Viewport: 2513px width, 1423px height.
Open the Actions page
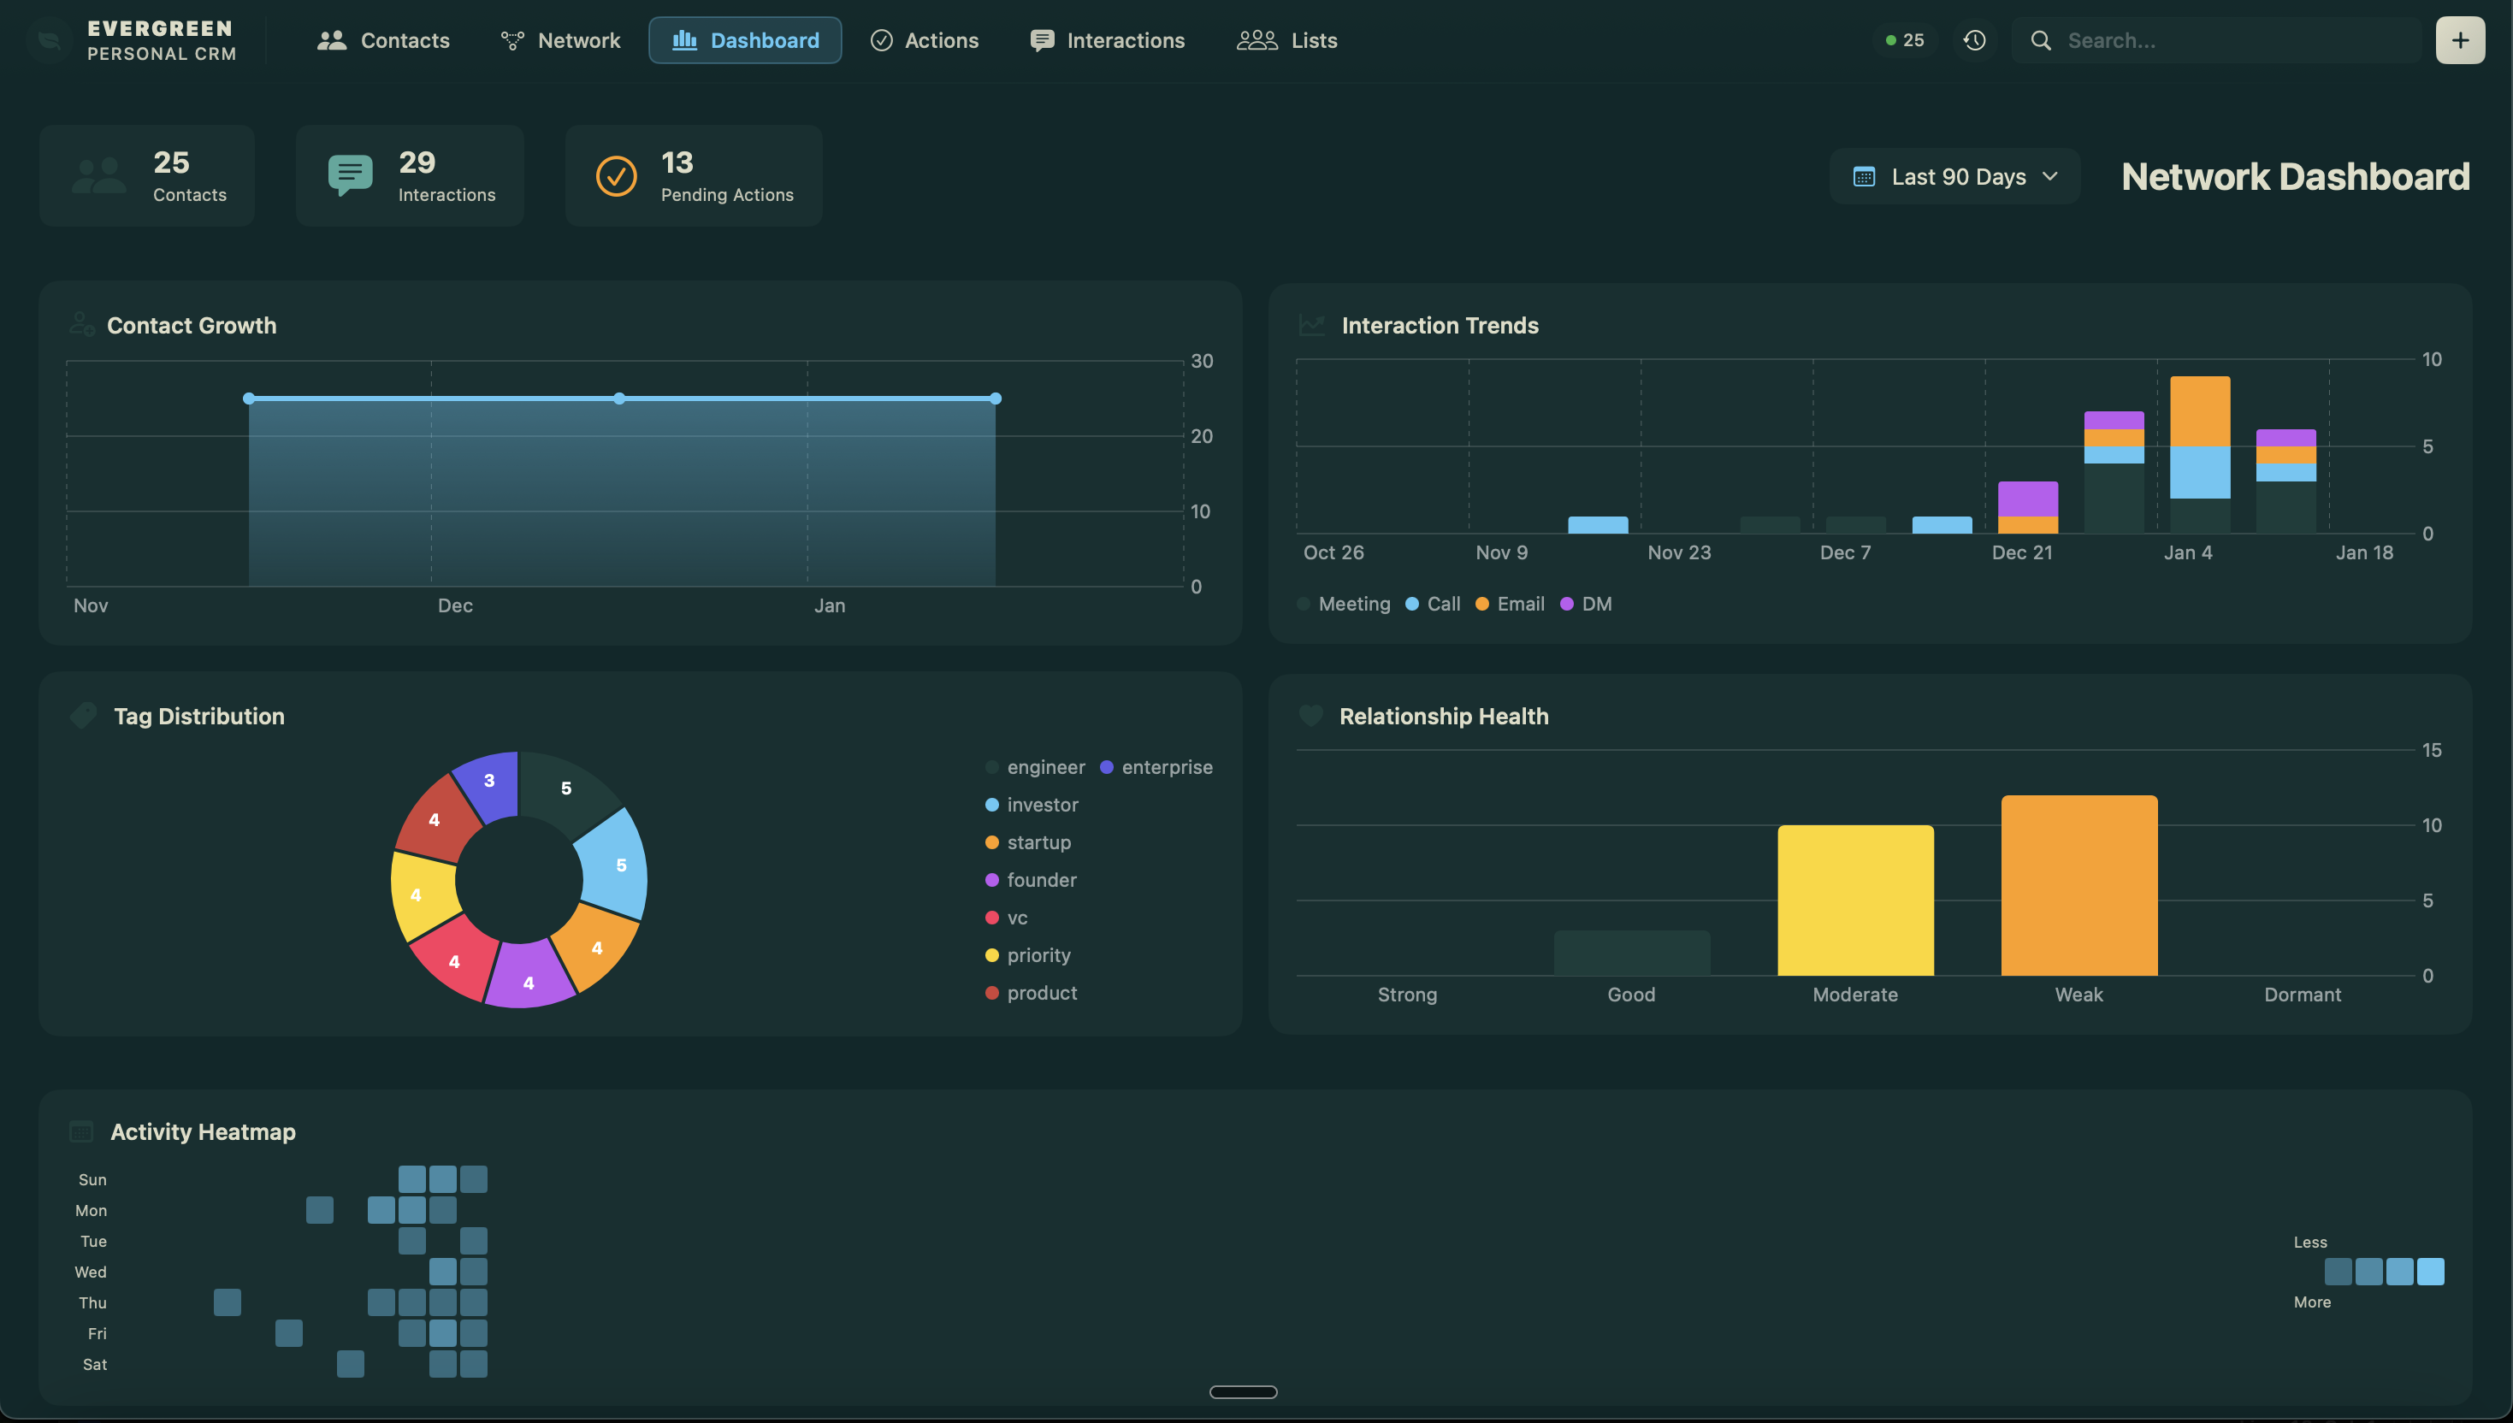pos(924,40)
